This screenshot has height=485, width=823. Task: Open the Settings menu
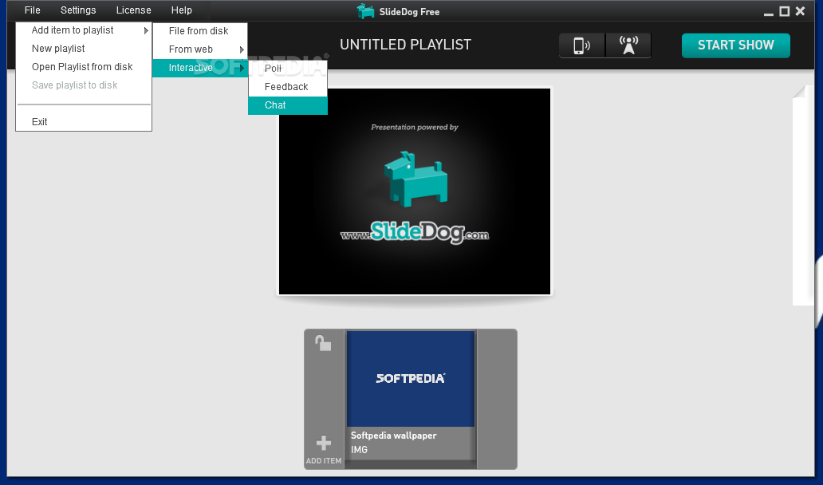78,10
